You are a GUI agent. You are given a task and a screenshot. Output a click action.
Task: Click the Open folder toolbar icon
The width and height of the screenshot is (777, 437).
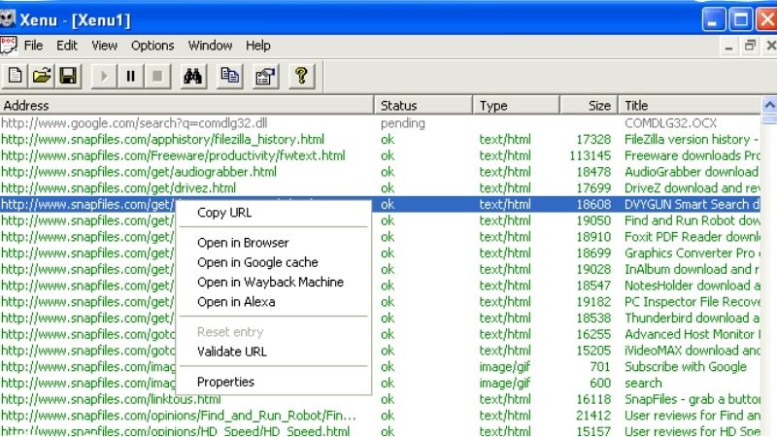click(42, 76)
